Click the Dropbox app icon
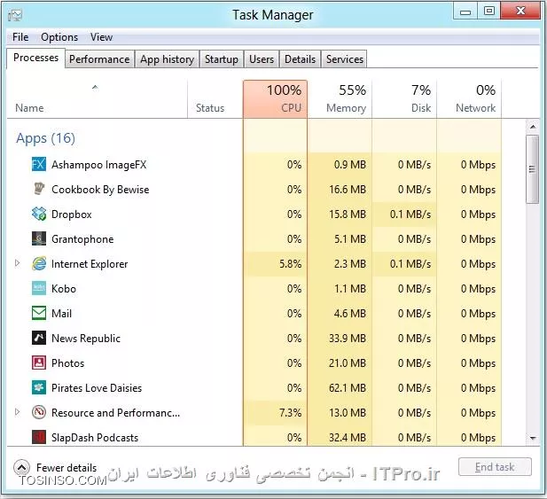 coord(39,214)
